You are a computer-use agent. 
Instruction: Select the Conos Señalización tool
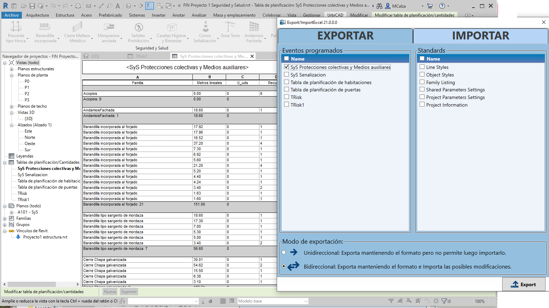(205, 27)
